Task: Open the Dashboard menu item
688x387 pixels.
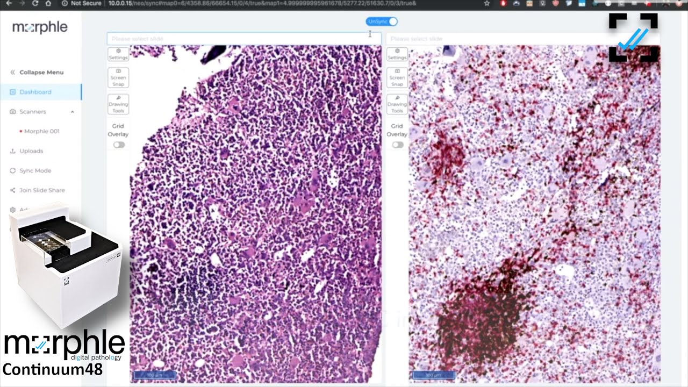Action: coord(41,92)
